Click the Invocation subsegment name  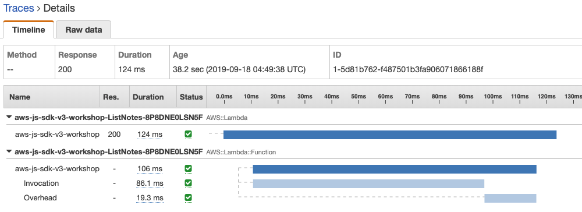click(41, 183)
